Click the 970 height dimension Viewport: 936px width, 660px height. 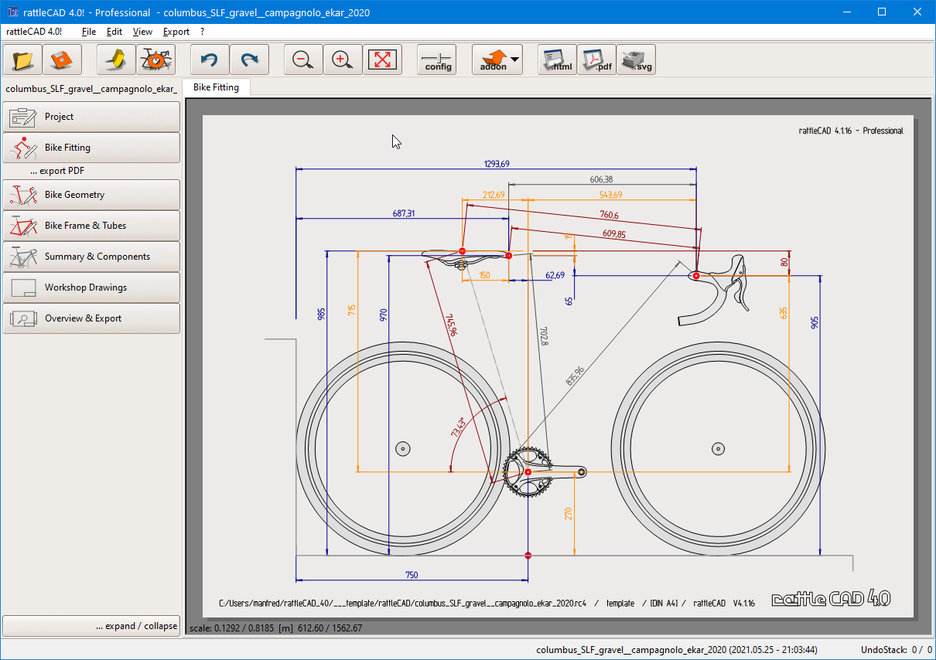pos(383,314)
